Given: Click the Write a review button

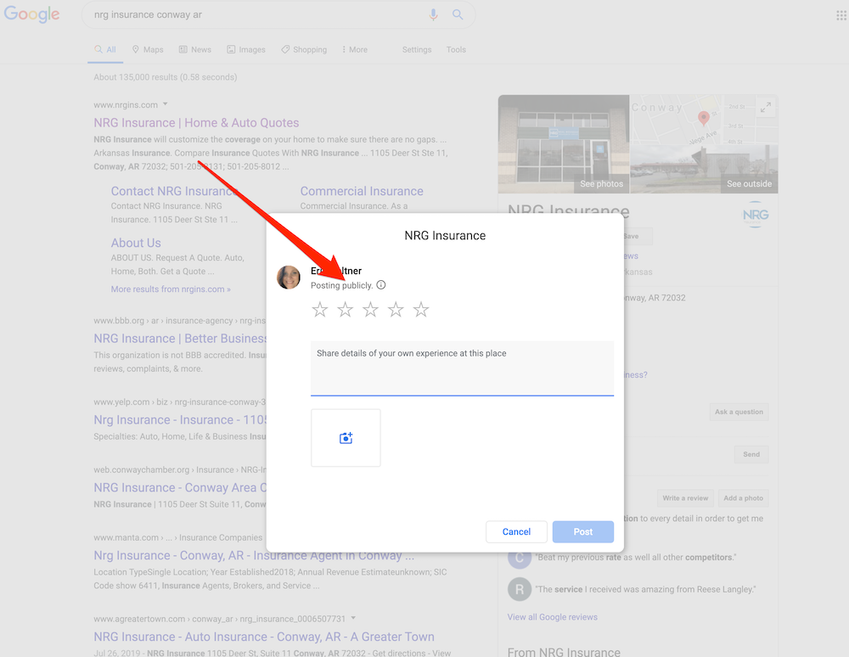Looking at the screenshot, I should pos(685,498).
